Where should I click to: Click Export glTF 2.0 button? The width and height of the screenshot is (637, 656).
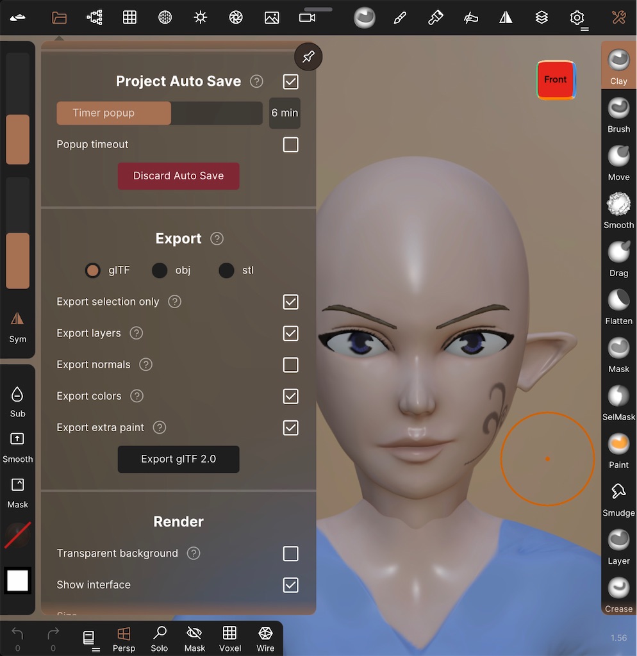(178, 459)
